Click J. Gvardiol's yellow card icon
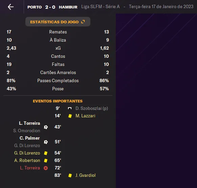The width and height of the screenshot is (197, 188). (x=70, y=175)
